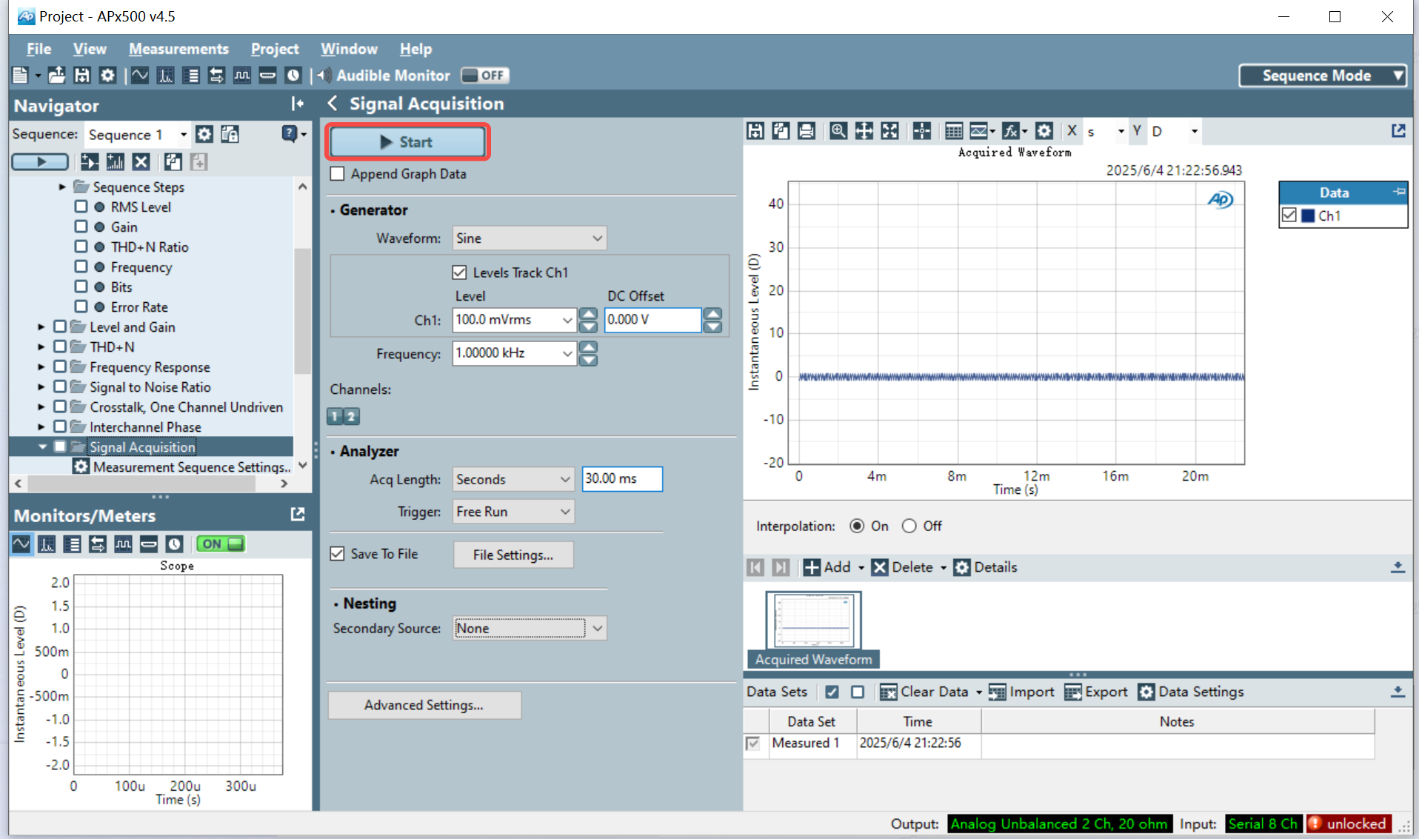The image size is (1419, 839).
Task: Check the Frequency Response measurement checkbox
Action: (x=60, y=367)
